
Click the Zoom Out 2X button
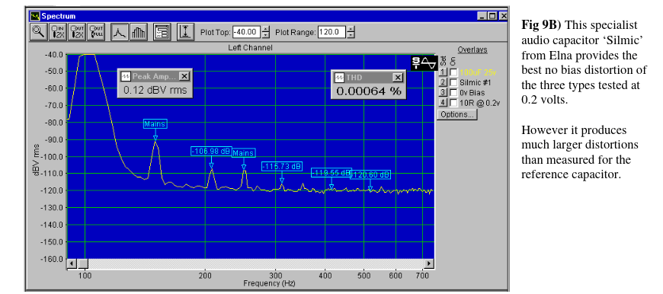78,32
